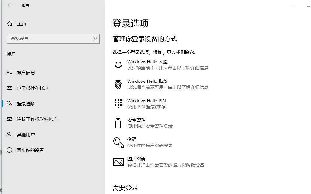Click the PIN keypad dots icon

118,103
